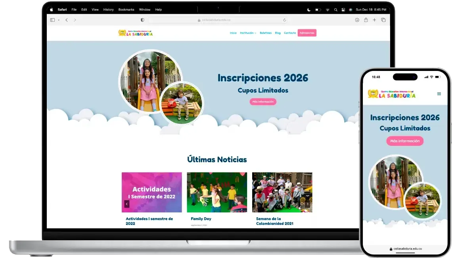
Task: Click the Wi-Fi icon in menu bar
Action: pyautogui.click(x=328, y=10)
